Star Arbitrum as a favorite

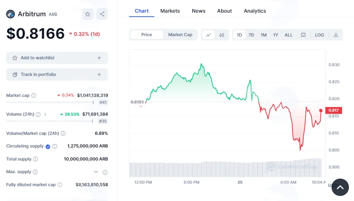click(x=88, y=14)
